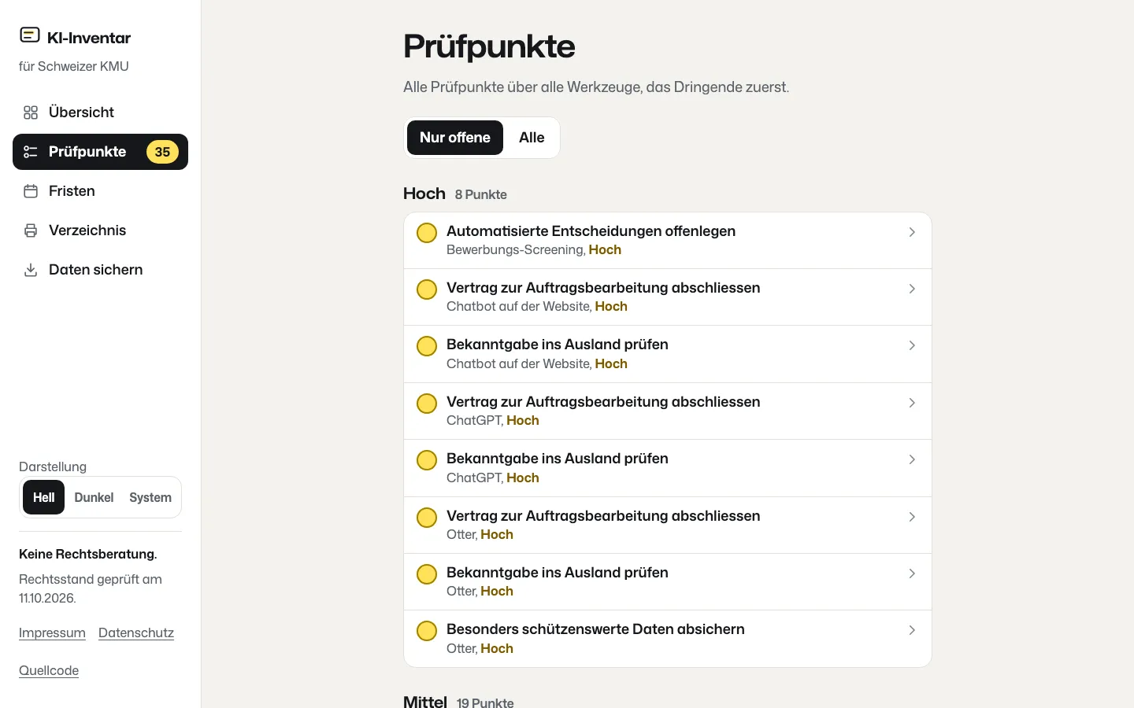Switch filter to Nur offene

pyautogui.click(x=455, y=138)
